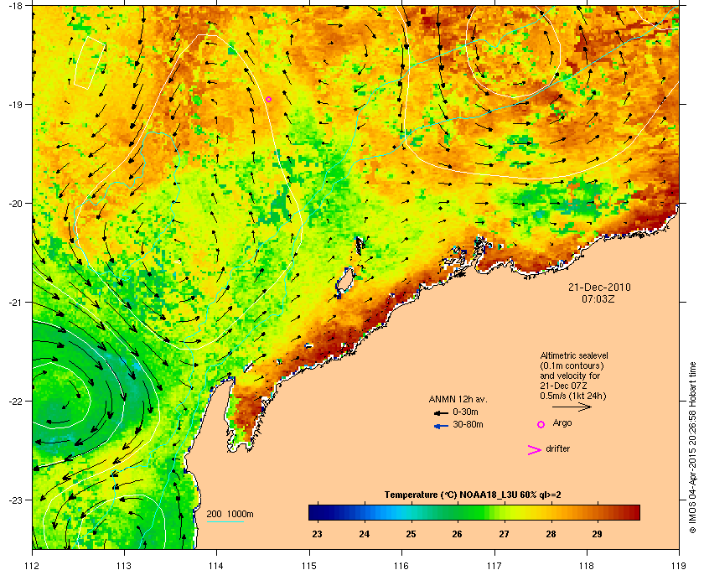The image size is (704, 570).
Task: Click the 'Argo' legend label
Action: coord(562,423)
